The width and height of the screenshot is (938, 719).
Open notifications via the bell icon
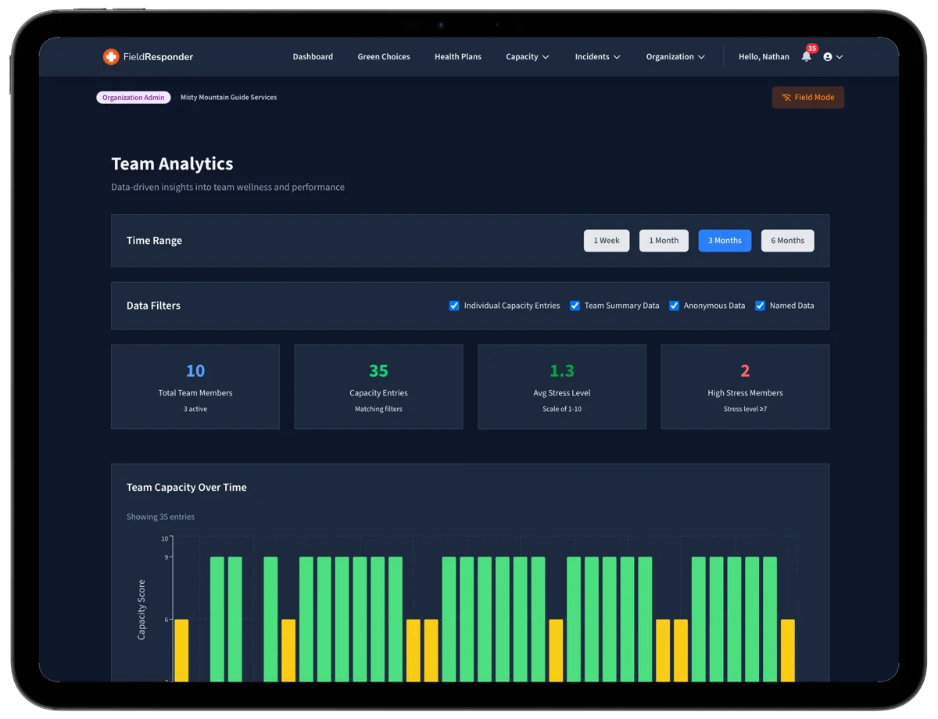pos(806,57)
